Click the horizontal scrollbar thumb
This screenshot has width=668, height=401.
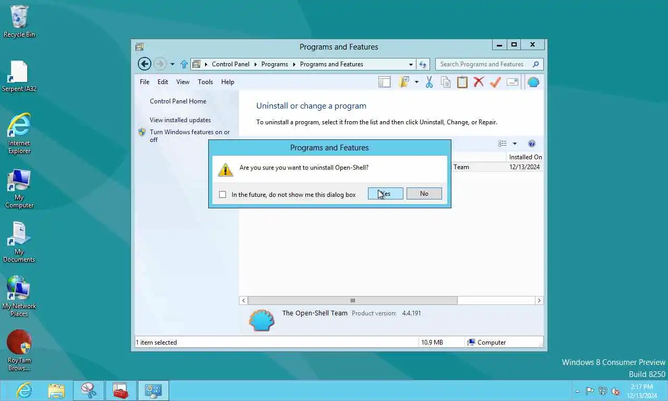pyautogui.click(x=353, y=300)
